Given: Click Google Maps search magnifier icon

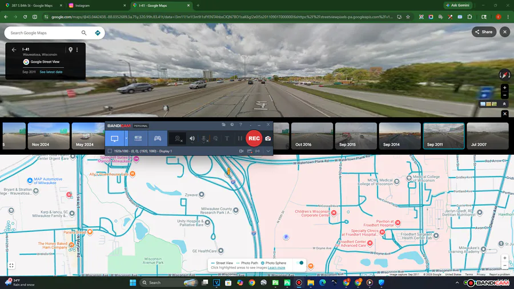Looking at the screenshot, I should click(84, 33).
